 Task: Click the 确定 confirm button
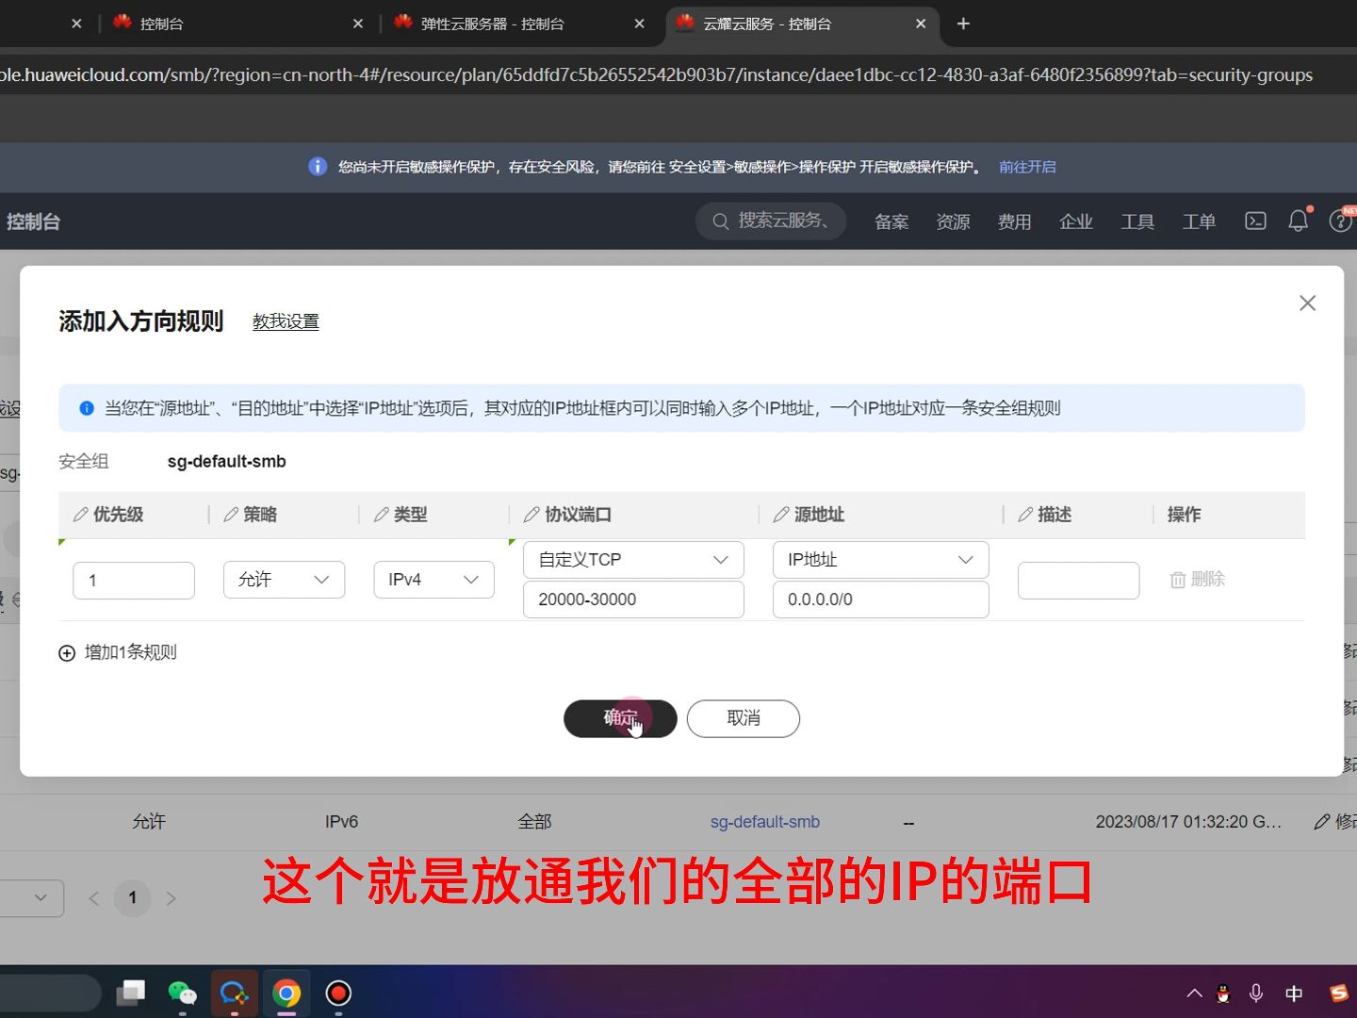(x=619, y=718)
